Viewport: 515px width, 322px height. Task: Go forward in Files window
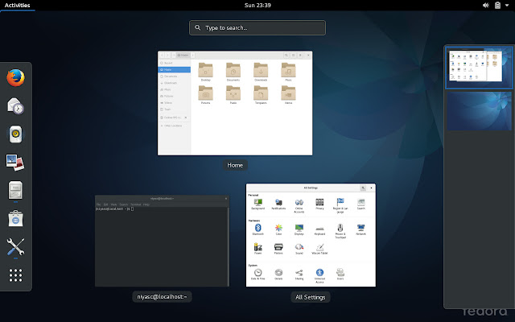pyautogui.click(x=167, y=56)
